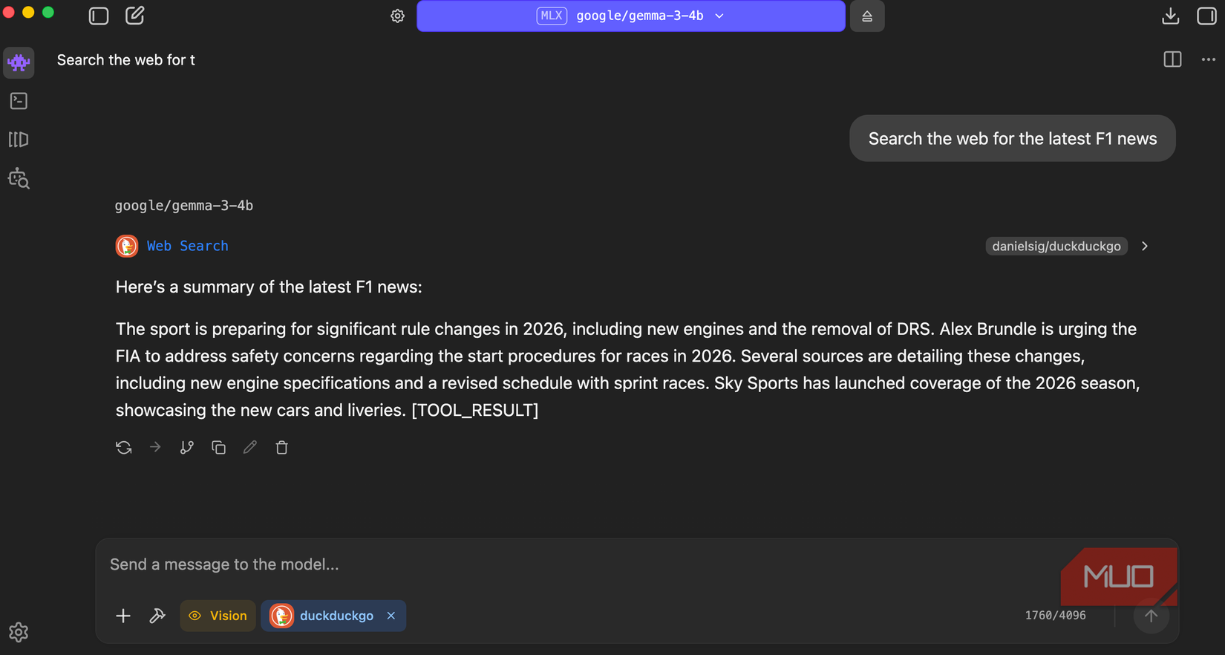Open the tools hammer icon in message box
The image size is (1225, 655).
point(157,616)
